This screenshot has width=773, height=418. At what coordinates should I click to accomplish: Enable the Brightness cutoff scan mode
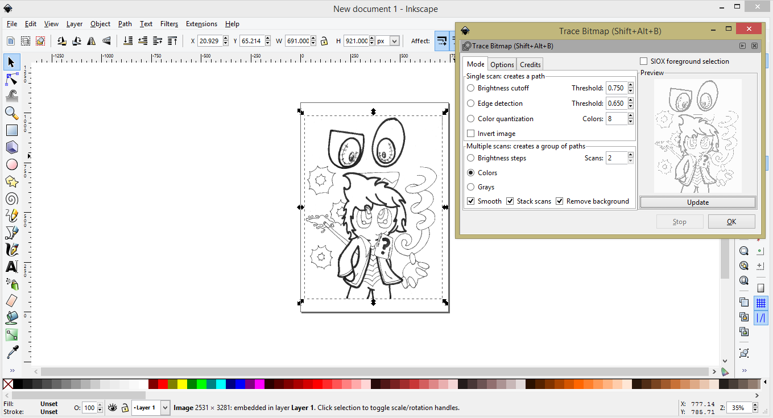coord(470,88)
